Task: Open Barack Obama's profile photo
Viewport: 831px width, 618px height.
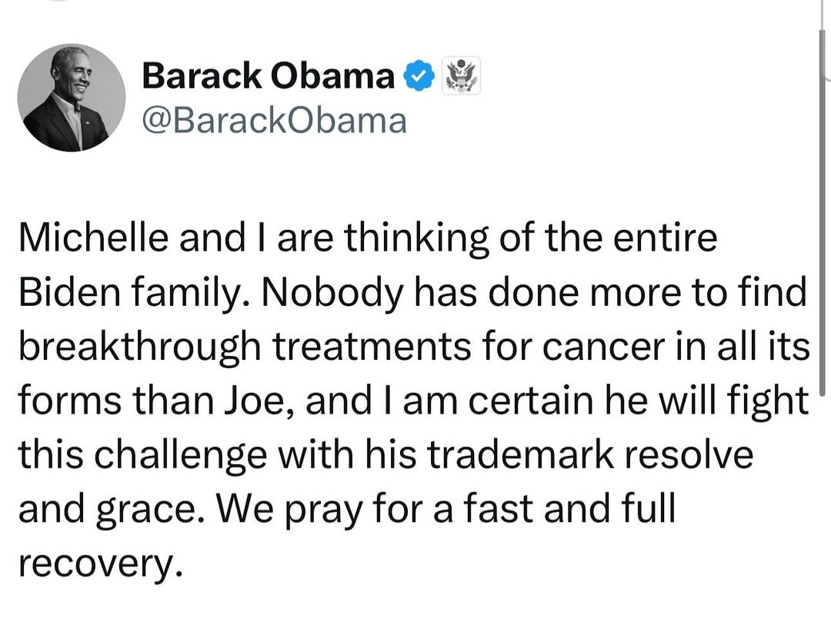Action: (x=72, y=97)
